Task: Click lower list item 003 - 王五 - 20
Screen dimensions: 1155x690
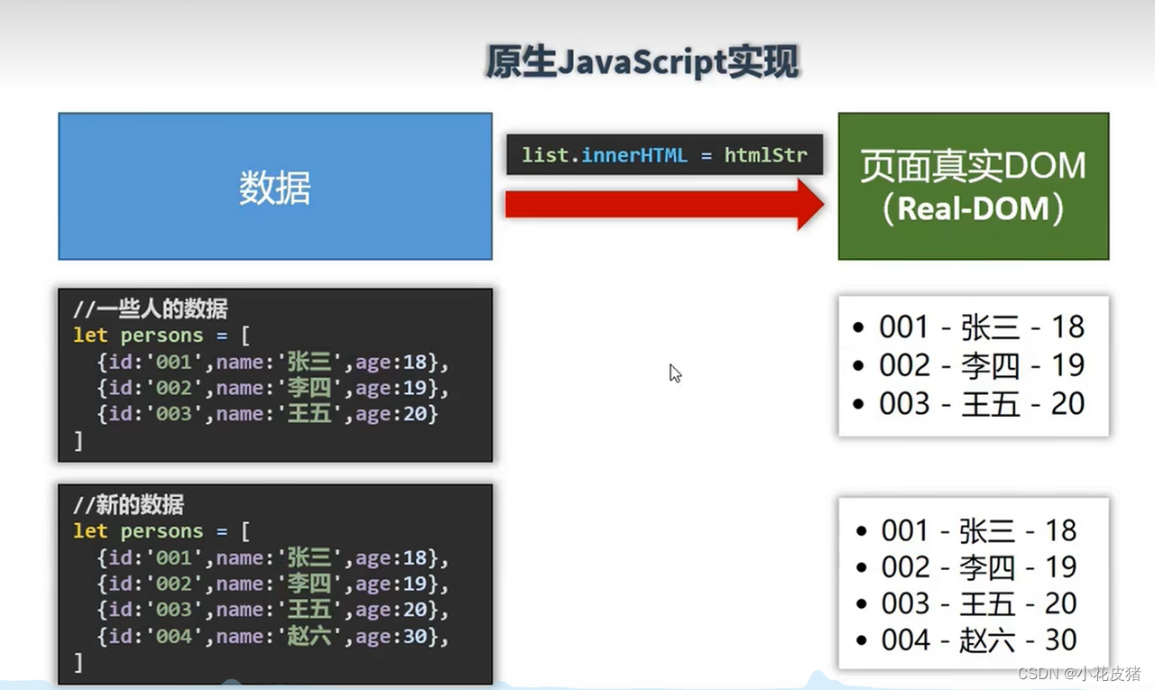Action: click(x=966, y=603)
